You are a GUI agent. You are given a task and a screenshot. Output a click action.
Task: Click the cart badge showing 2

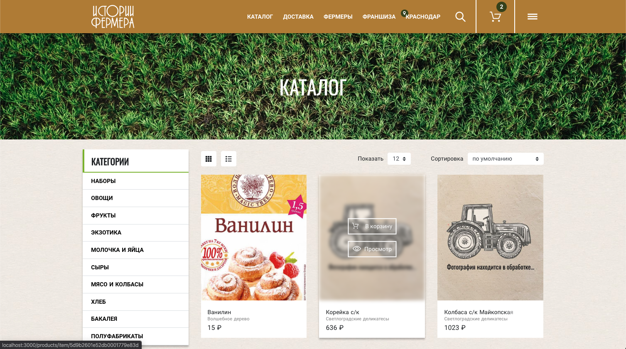coord(501,7)
